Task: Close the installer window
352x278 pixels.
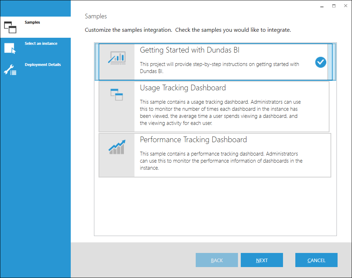Action: (x=346, y=6)
